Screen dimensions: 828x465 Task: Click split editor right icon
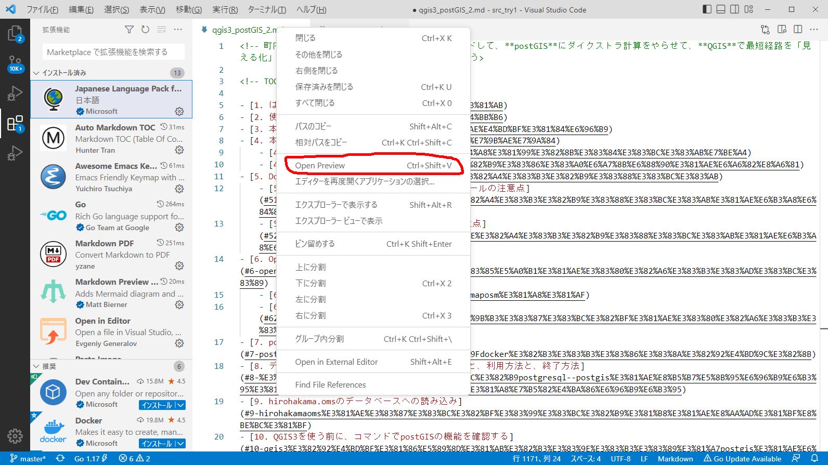(798, 30)
